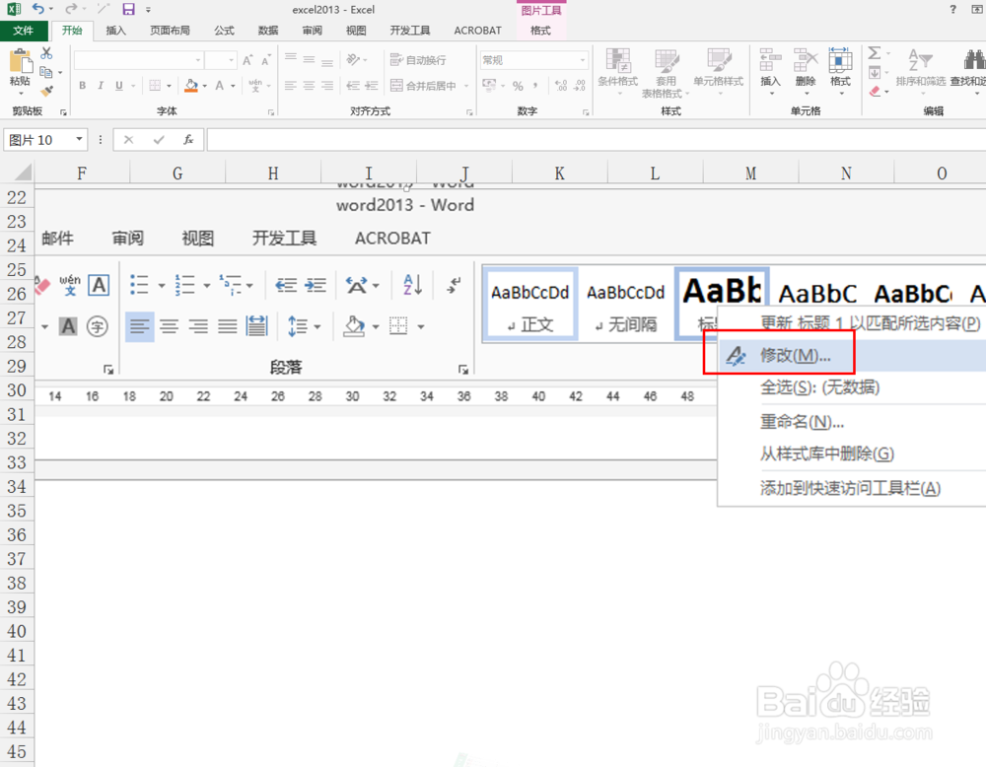Viewport: 986px width, 767px height.
Task: Click the 格式 cell format button
Action: coord(840,72)
